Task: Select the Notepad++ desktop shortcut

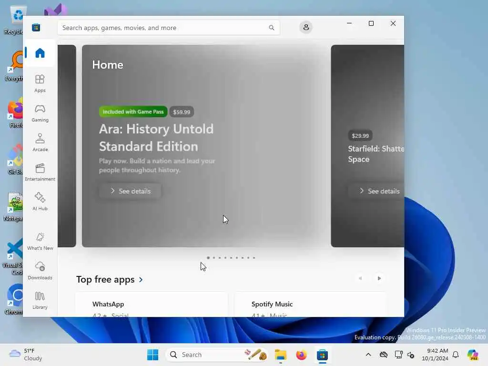Action: tap(14, 207)
